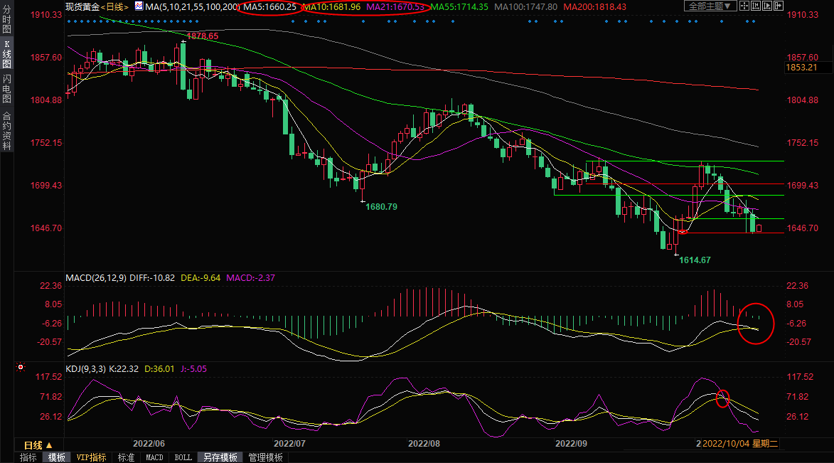Toggle the 模板 template mode
Image resolution: width=834 pixels, height=463 pixels.
(56, 457)
